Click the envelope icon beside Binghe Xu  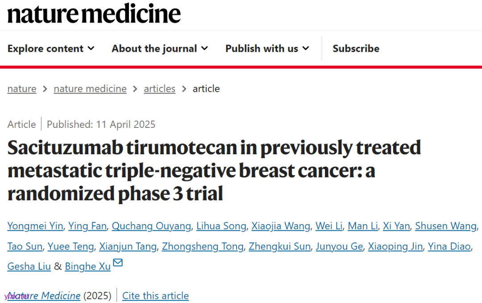(x=118, y=263)
